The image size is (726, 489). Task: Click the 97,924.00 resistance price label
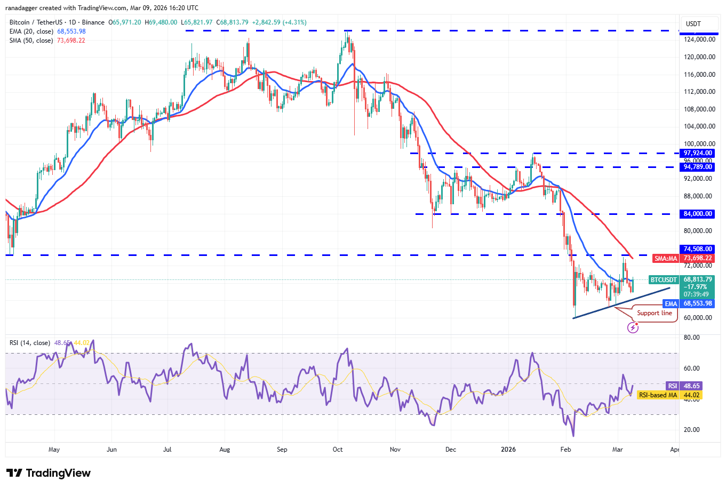(x=697, y=153)
